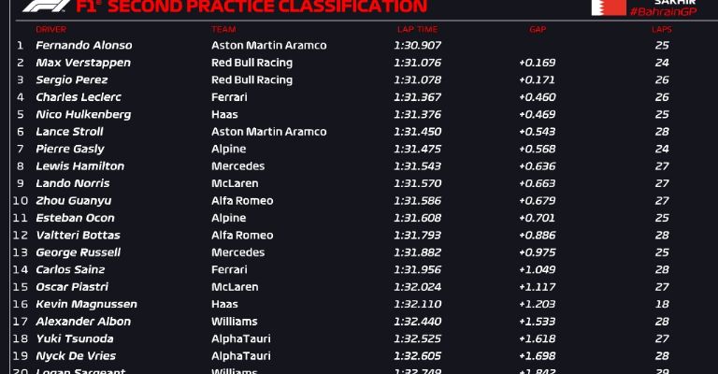
Task: Click the Haas team for Nico Hulkenberg
Action: click(x=224, y=114)
